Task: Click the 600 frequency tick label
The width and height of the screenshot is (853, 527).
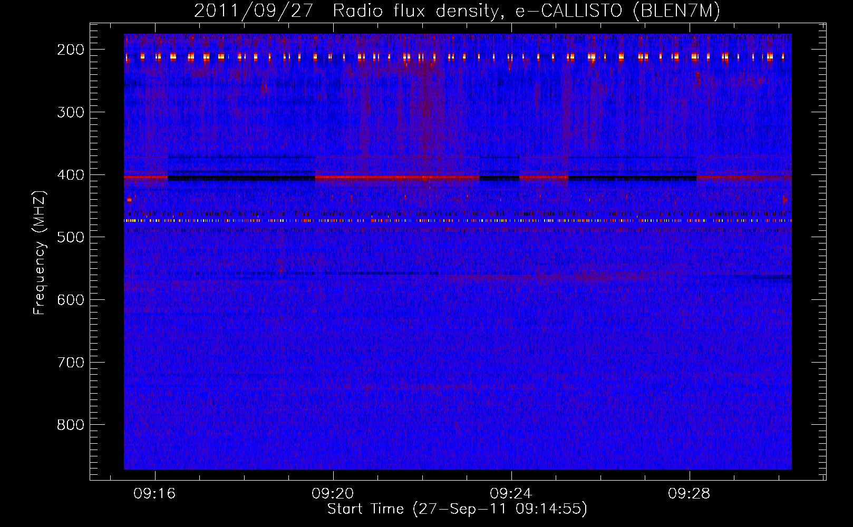Action: pos(71,300)
